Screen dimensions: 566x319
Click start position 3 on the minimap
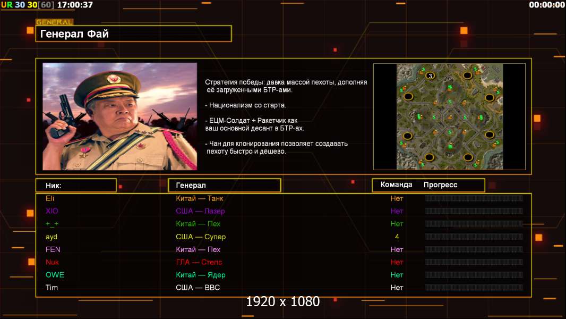point(430,76)
